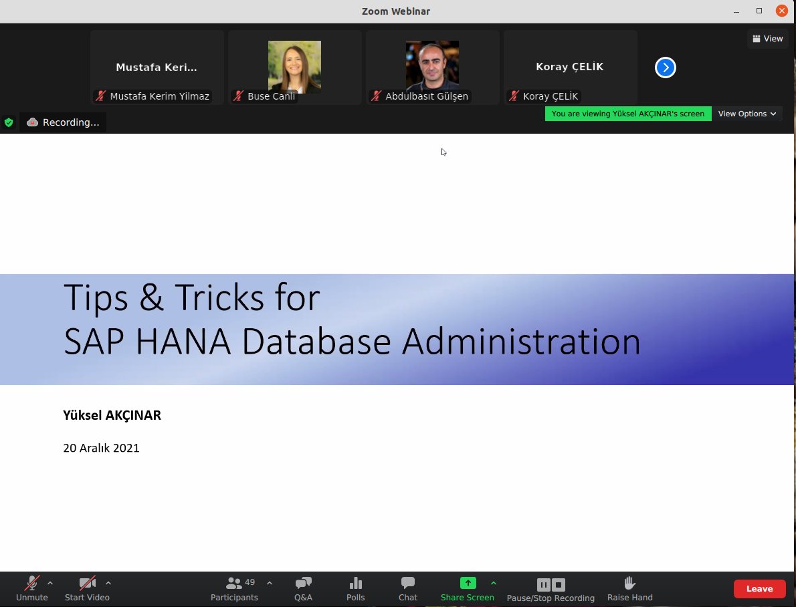796x607 pixels.
Task: Open the Q&A panel
Action: pyautogui.click(x=303, y=589)
